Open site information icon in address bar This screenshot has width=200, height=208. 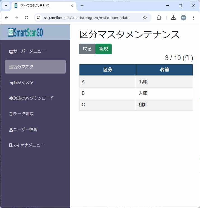39,18
